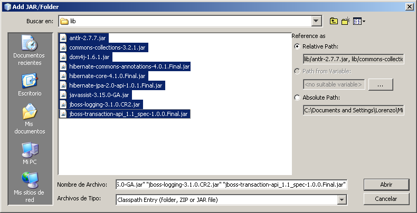
Task: Click the commons-collections-3.2.1.jar file icon
Action: [63, 47]
